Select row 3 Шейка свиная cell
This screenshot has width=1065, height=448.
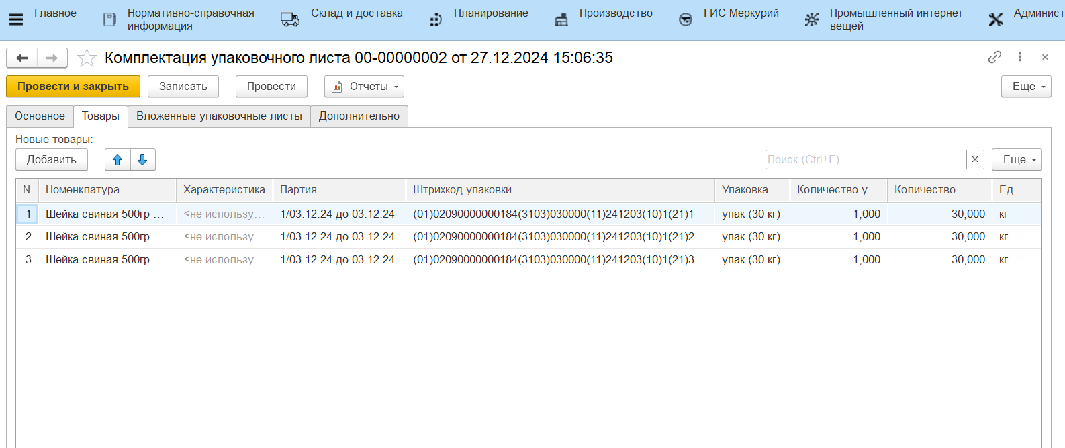107,260
